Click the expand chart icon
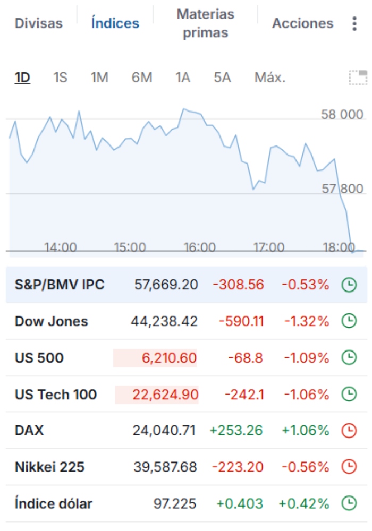 358,78
